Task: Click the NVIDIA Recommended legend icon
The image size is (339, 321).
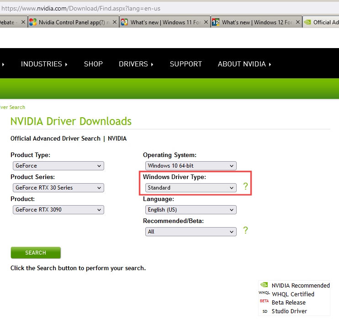Action: coord(264,284)
